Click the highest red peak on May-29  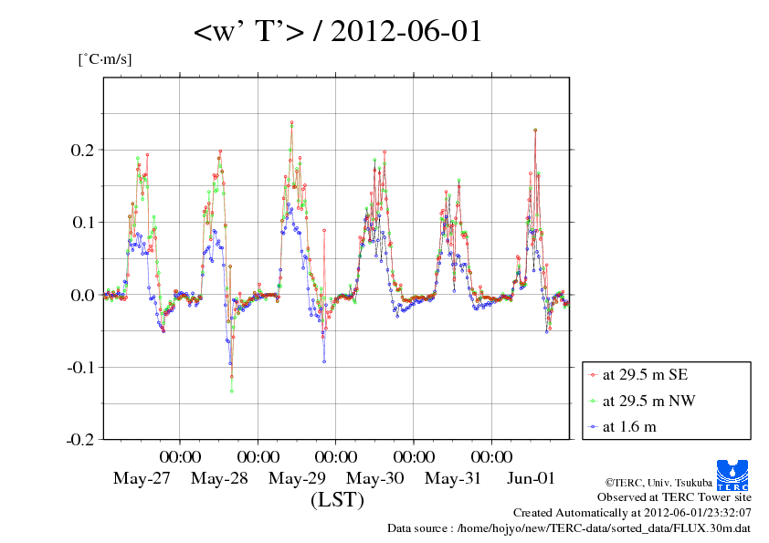(x=292, y=122)
